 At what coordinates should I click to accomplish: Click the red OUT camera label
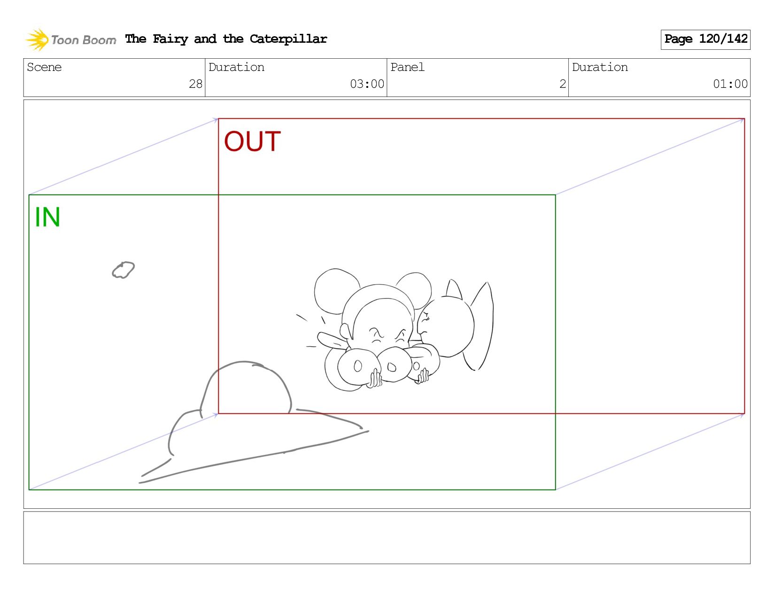[252, 141]
